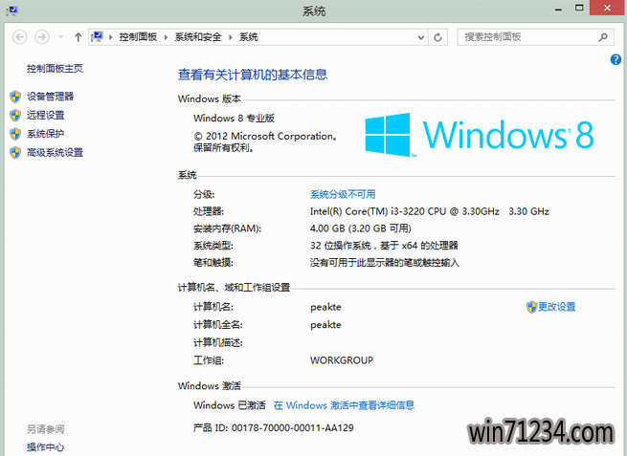Expand chevron after 系统和安全 breadcrumb
Viewport: 627px width, 456px height.
[231, 37]
